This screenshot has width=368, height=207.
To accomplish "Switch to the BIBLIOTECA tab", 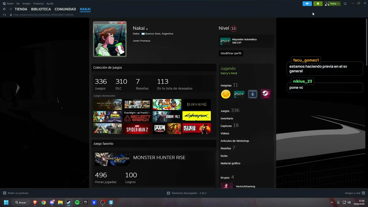I will click(x=41, y=9).
